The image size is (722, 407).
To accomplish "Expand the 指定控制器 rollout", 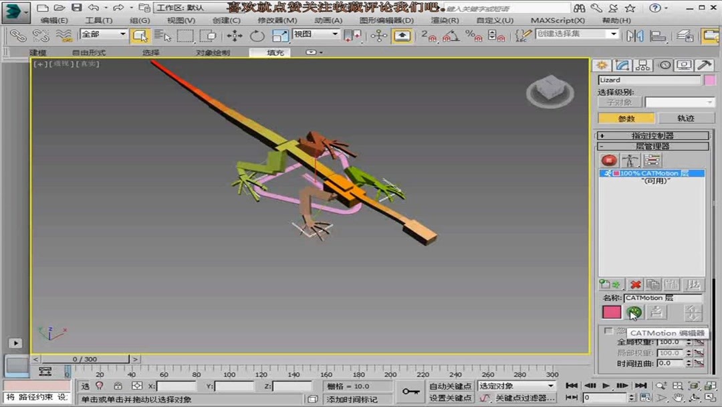I will 652,135.
